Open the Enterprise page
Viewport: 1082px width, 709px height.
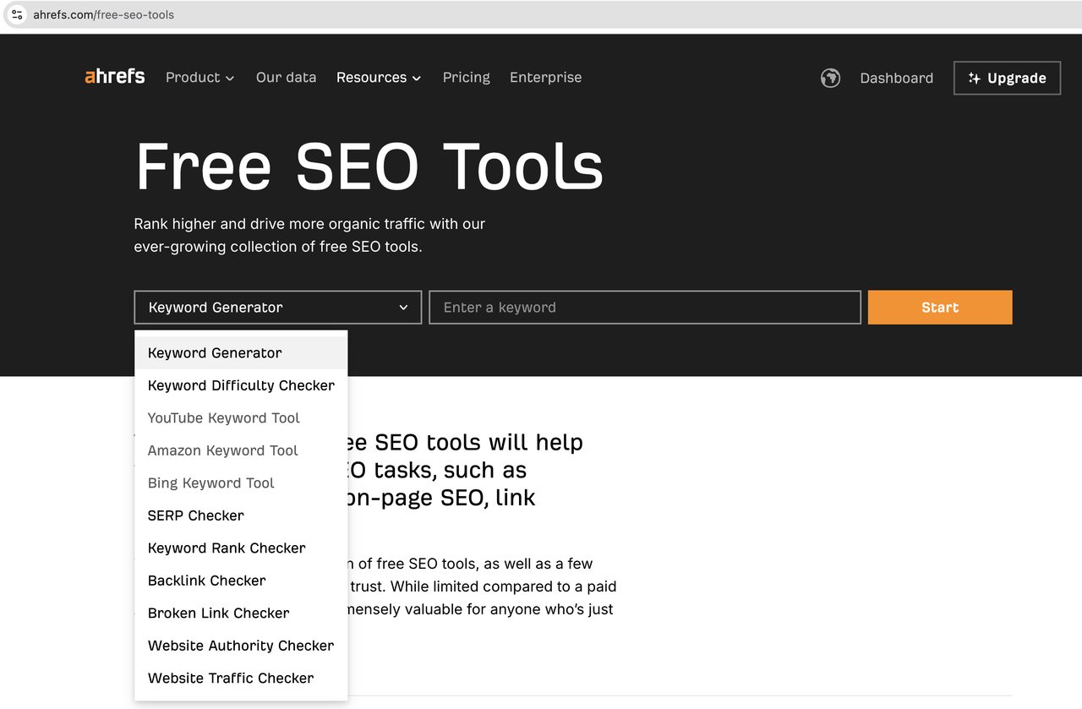coord(545,77)
